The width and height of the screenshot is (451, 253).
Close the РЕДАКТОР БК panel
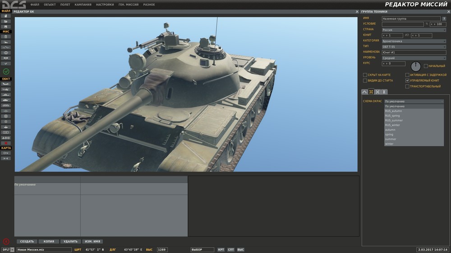tap(357, 12)
